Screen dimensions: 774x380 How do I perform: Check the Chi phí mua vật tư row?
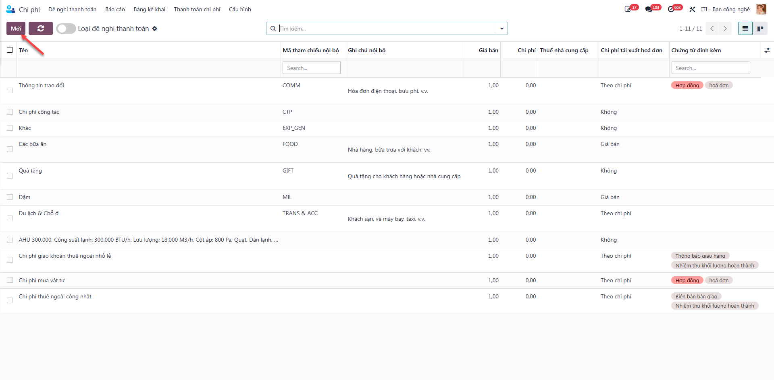point(10,280)
